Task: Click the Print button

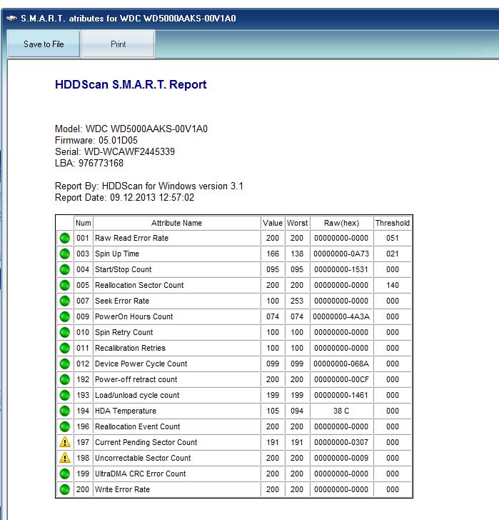Action: click(118, 44)
